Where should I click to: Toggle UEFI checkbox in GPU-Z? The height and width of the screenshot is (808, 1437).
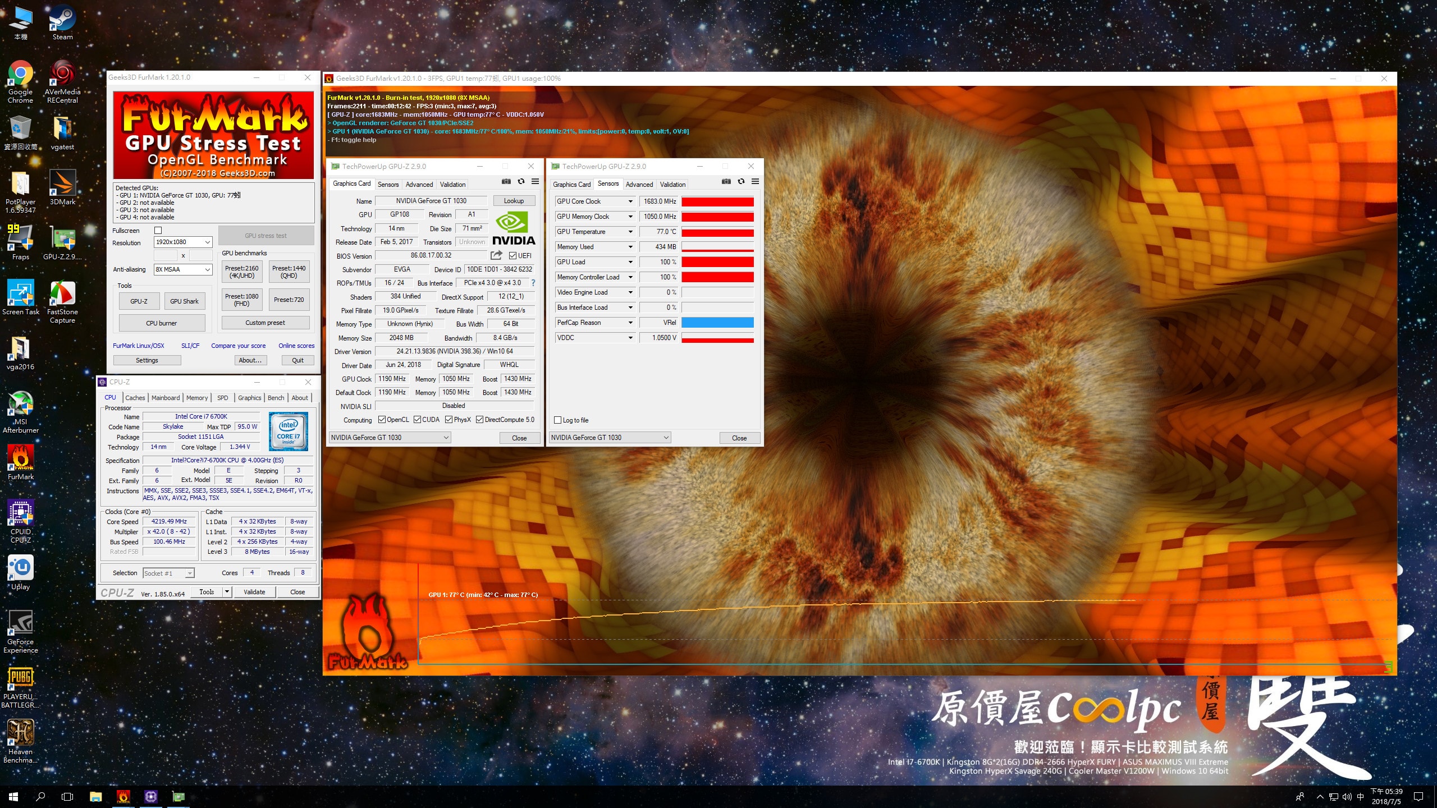[x=512, y=256]
